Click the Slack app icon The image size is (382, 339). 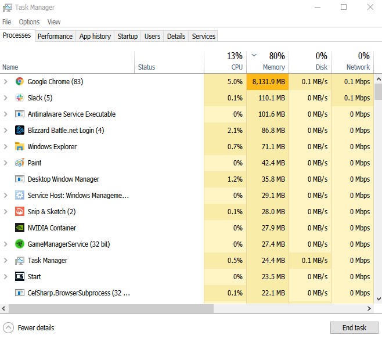point(20,98)
